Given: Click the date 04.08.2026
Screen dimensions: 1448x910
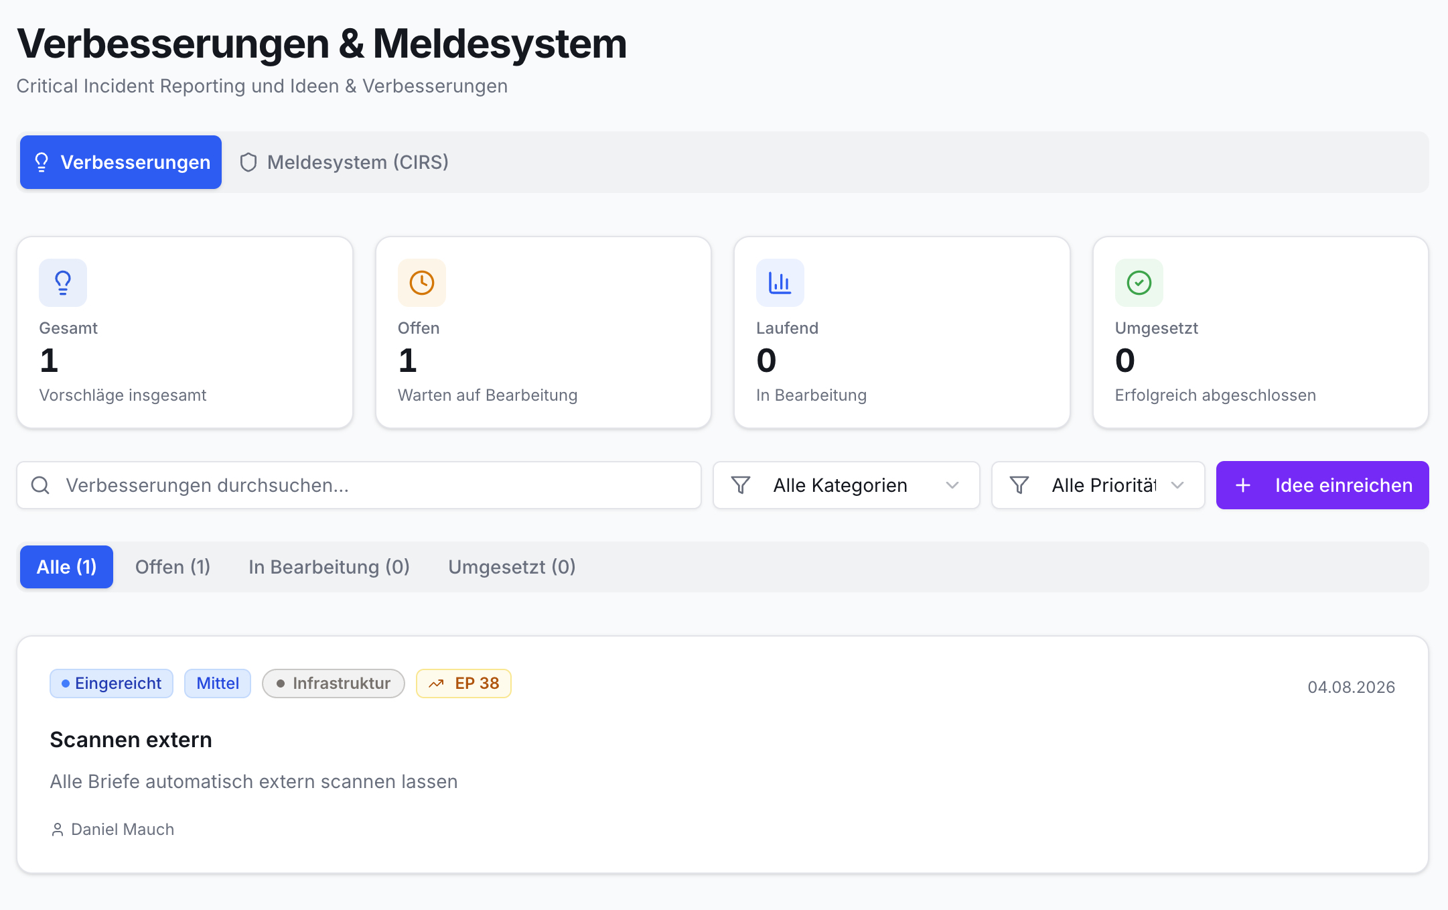Looking at the screenshot, I should [x=1352, y=687].
